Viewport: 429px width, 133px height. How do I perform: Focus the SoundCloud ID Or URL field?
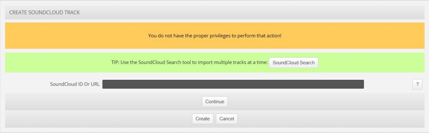point(233,84)
